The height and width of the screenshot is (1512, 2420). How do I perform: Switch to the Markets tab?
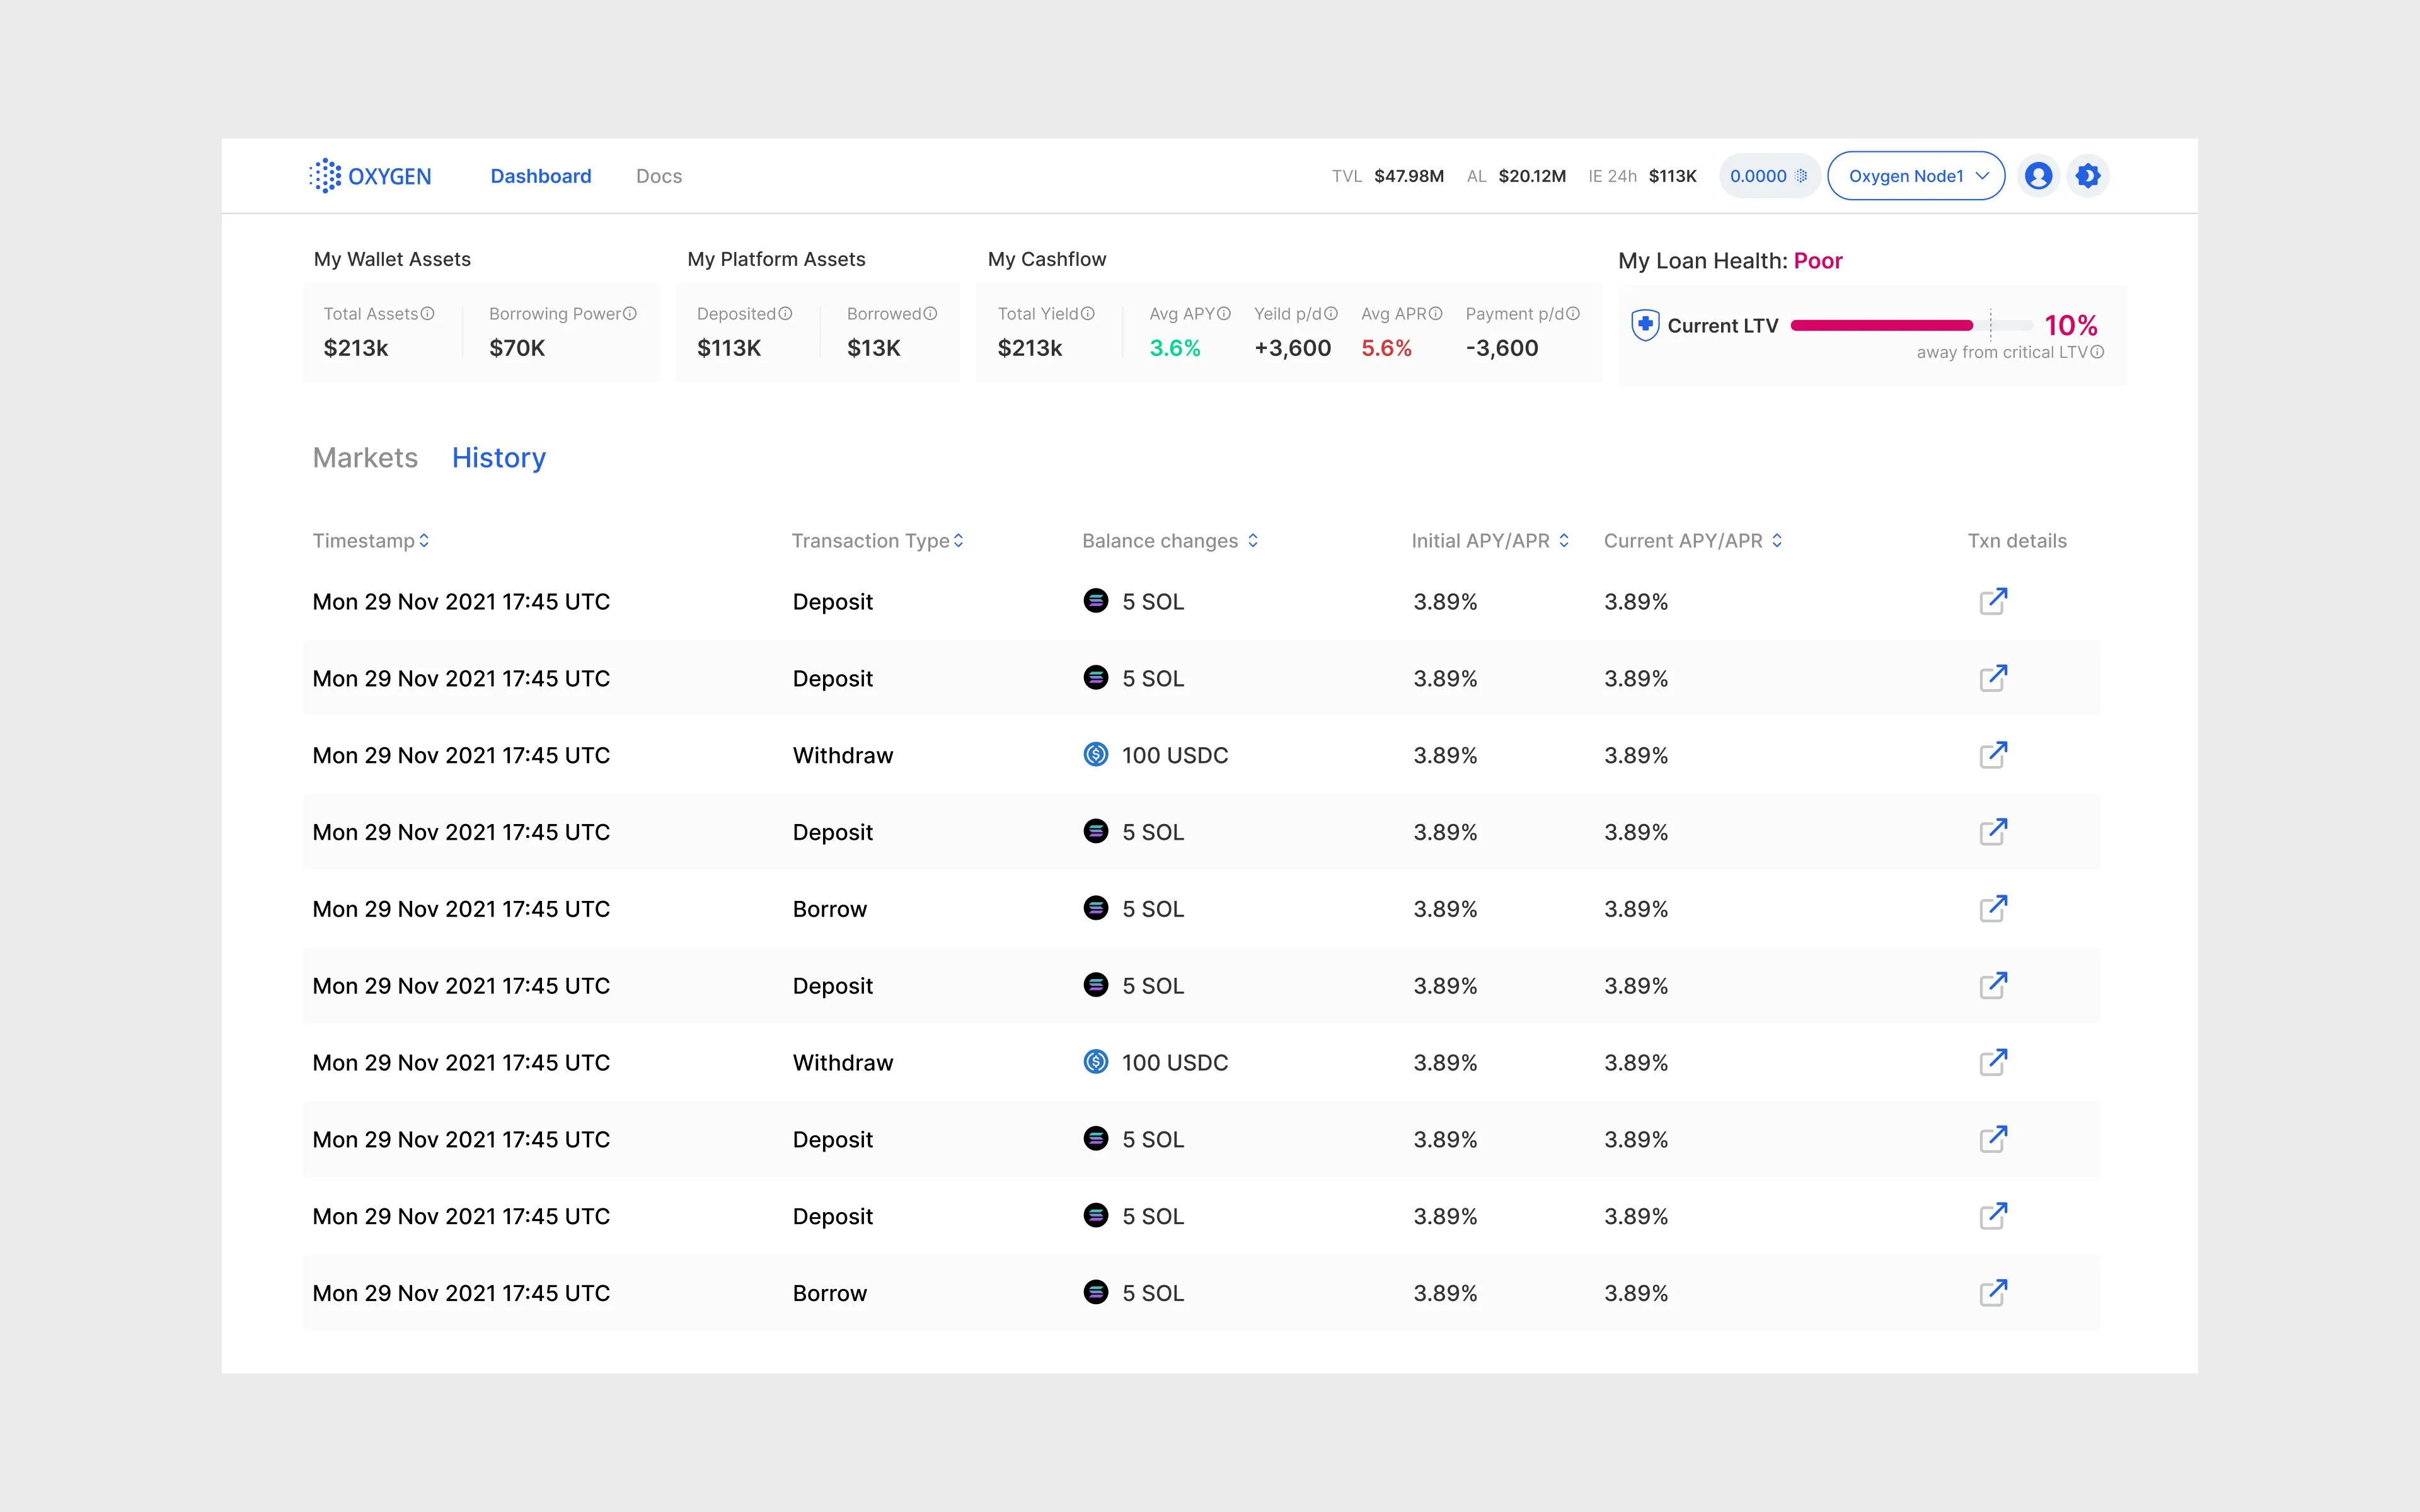[x=365, y=458]
